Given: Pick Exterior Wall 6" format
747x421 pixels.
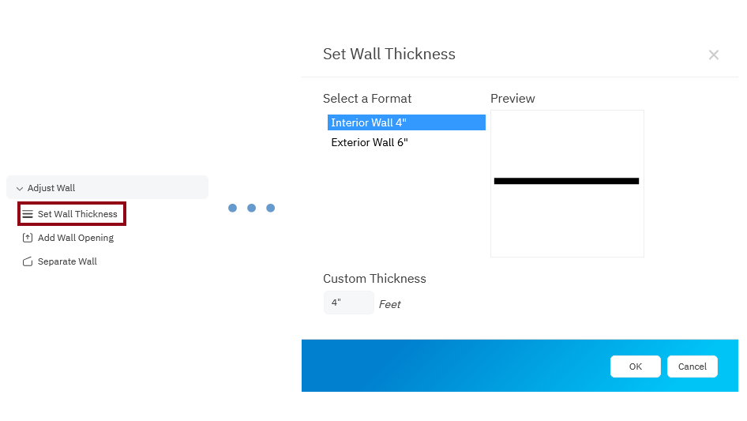Looking at the screenshot, I should [370, 142].
